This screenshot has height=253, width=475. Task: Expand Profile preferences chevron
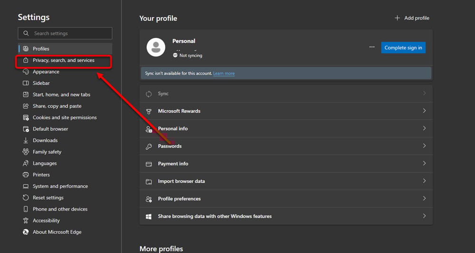(x=424, y=198)
